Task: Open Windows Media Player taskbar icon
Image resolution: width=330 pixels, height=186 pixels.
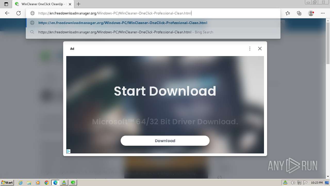Action: point(38,183)
